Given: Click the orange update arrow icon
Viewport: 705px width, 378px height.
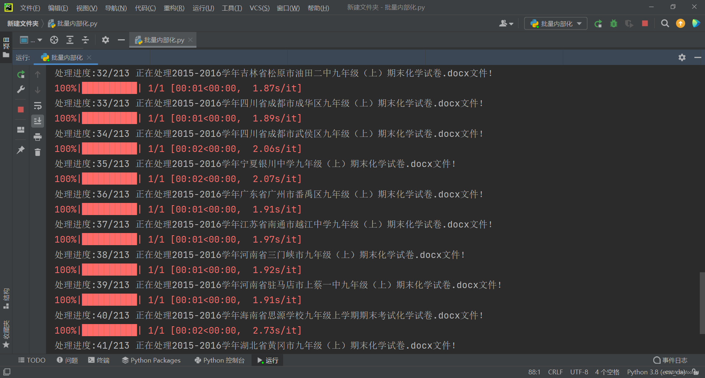Looking at the screenshot, I should pyautogui.click(x=680, y=23).
